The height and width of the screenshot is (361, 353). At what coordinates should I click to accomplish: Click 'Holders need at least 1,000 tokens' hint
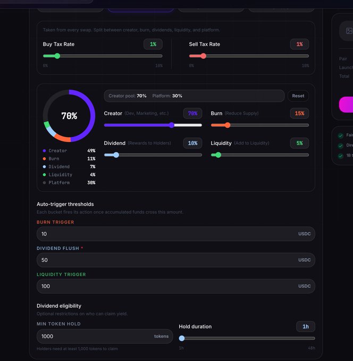pos(77,349)
